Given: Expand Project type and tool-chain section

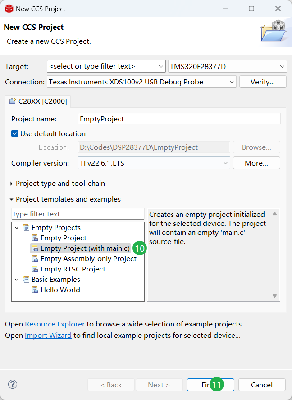Looking at the screenshot, I should (12, 184).
